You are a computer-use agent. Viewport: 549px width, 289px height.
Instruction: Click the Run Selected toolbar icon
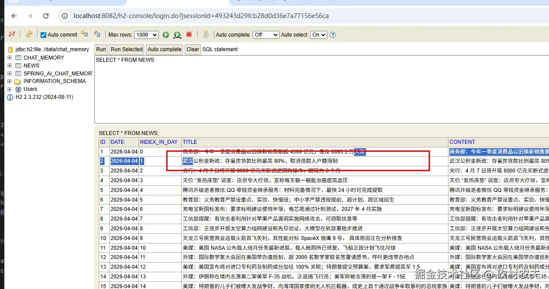point(177,35)
